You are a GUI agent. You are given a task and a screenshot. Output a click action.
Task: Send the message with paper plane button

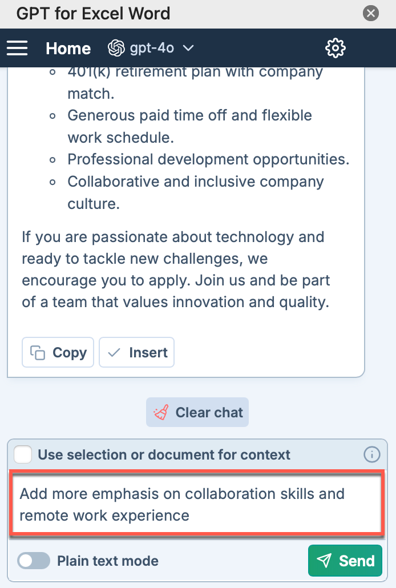point(345,561)
